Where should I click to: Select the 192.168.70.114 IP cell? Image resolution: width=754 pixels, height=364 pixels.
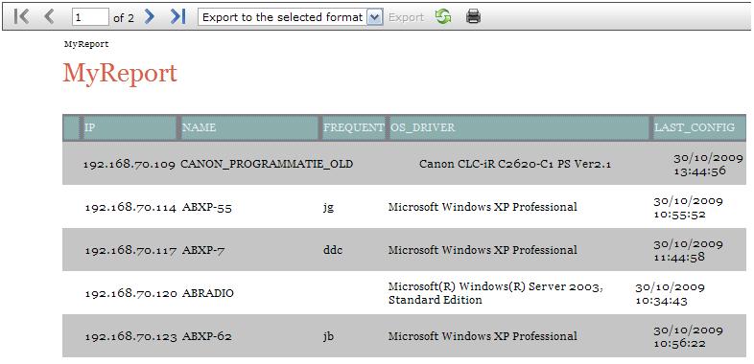[x=130, y=208]
